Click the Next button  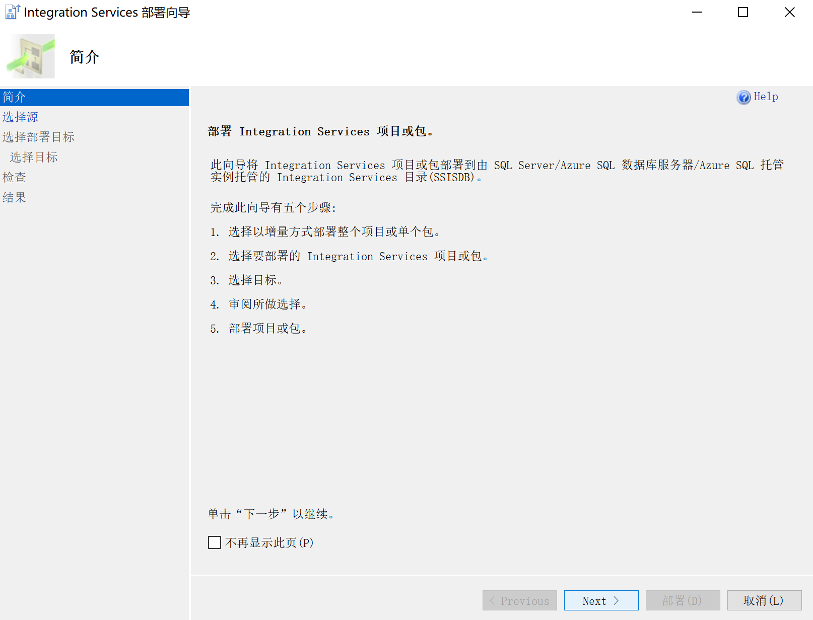pyautogui.click(x=601, y=600)
